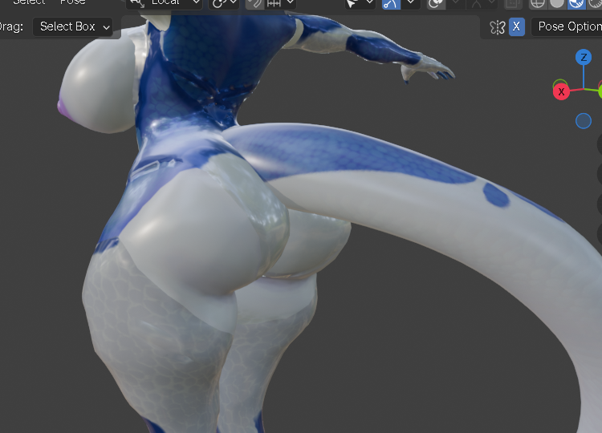Switch to wireframe viewport shading
602x433 pixels.
tap(538, 3)
